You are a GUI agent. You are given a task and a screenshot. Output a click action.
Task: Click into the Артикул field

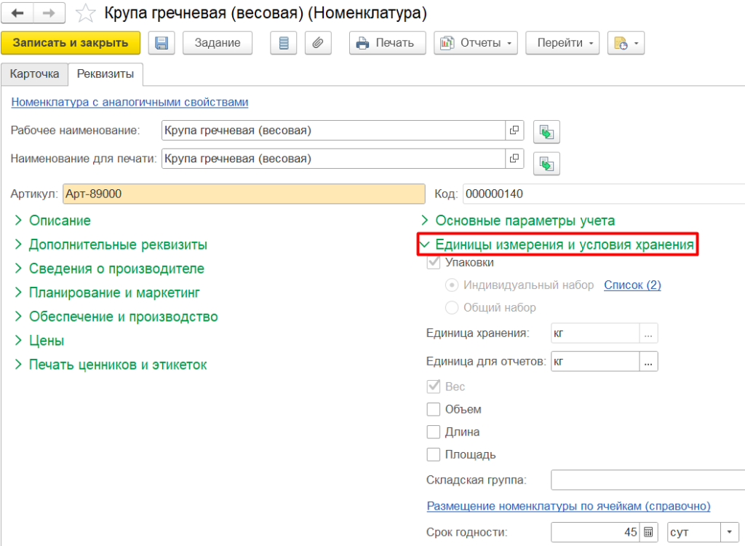click(x=244, y=194)
